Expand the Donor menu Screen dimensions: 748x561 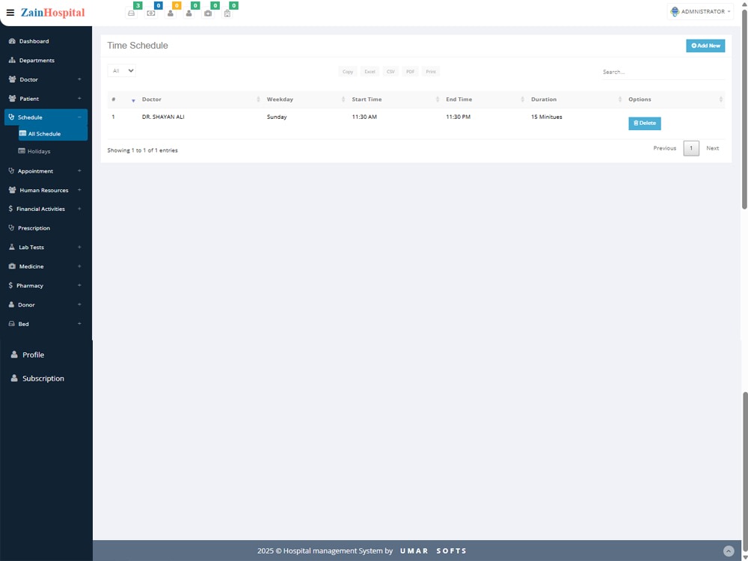(x=79, y=304)
